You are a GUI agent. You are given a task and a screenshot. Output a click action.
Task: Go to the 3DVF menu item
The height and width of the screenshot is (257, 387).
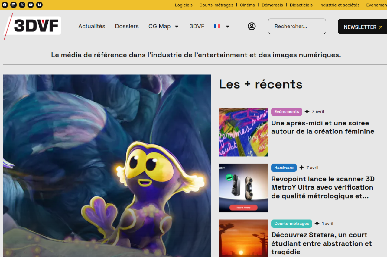point(197,27)
